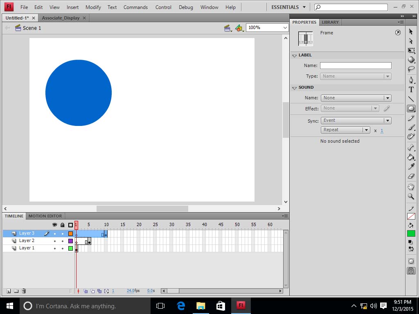Viewport: 419px width, 314px height.
Task: Open the Edit Symbols dropdown icon
Action: (239, 28)
